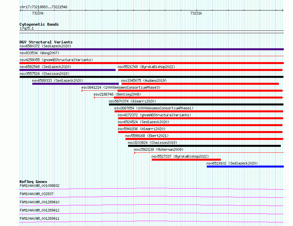Select the red bar under nsv5941936
Screen dimensions: 293x226
(x=200, y=132)
